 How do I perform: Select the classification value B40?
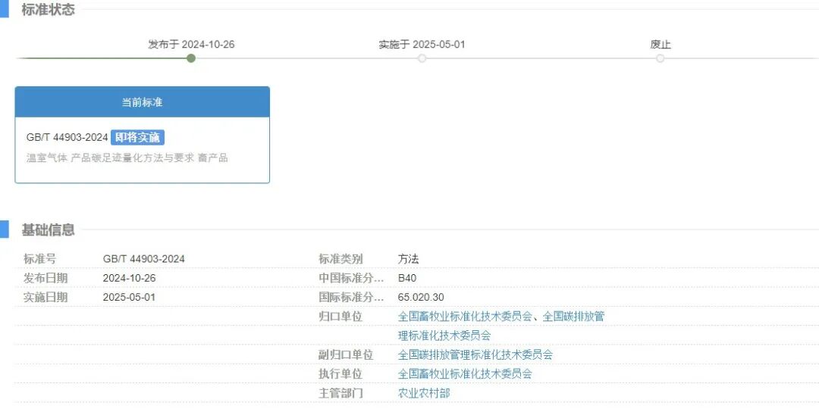pyautogui.click(x=407, y=278)
